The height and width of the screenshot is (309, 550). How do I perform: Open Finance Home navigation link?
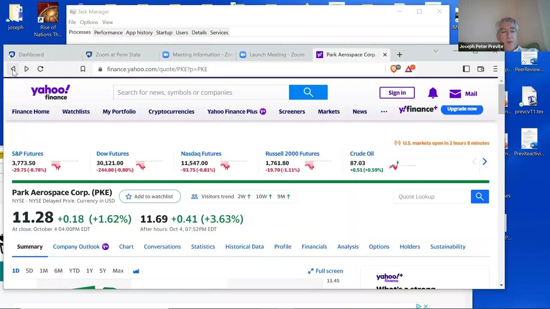pyautogui.click(x=31, y=112)
